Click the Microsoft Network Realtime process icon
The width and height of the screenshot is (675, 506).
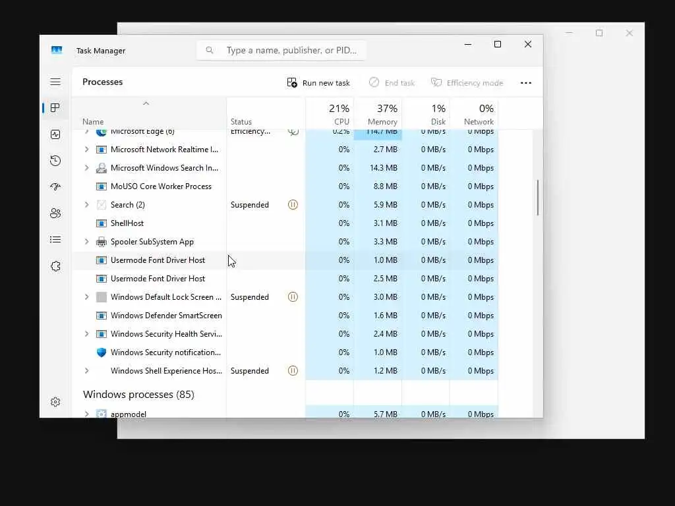click(101, 150)
